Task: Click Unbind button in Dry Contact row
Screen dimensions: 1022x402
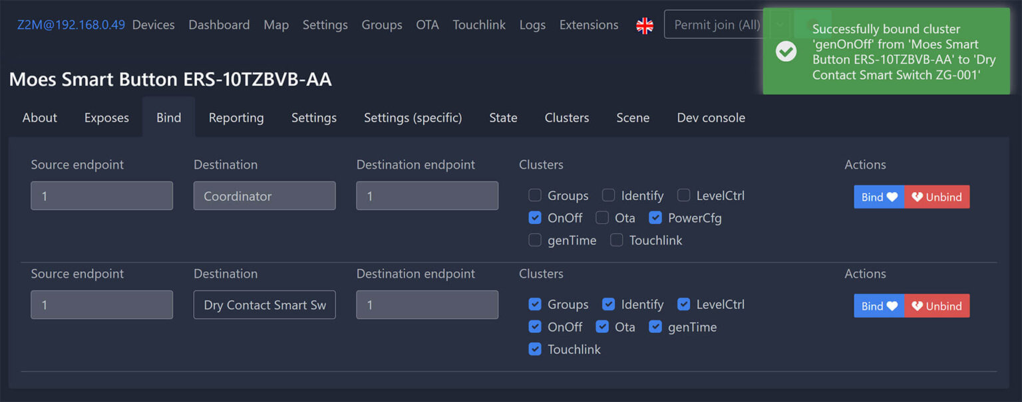Action: click(937, 306)
